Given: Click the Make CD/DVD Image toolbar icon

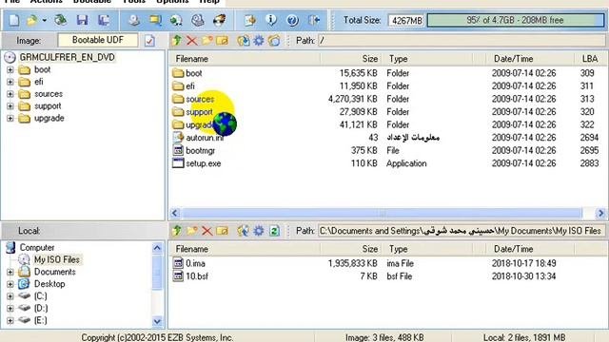Looking at the screenshot, I should (x=134, y=20).
